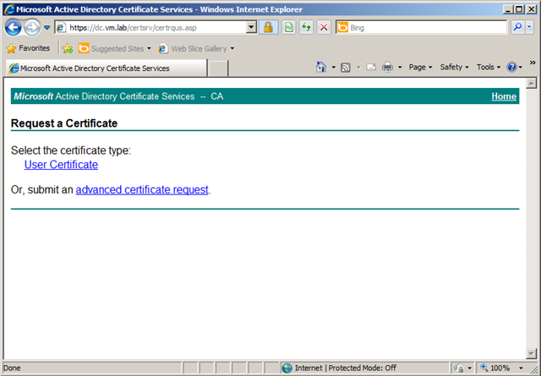
Task: Refresh the page with green arrows icon
Action: [x=306, y=28]
